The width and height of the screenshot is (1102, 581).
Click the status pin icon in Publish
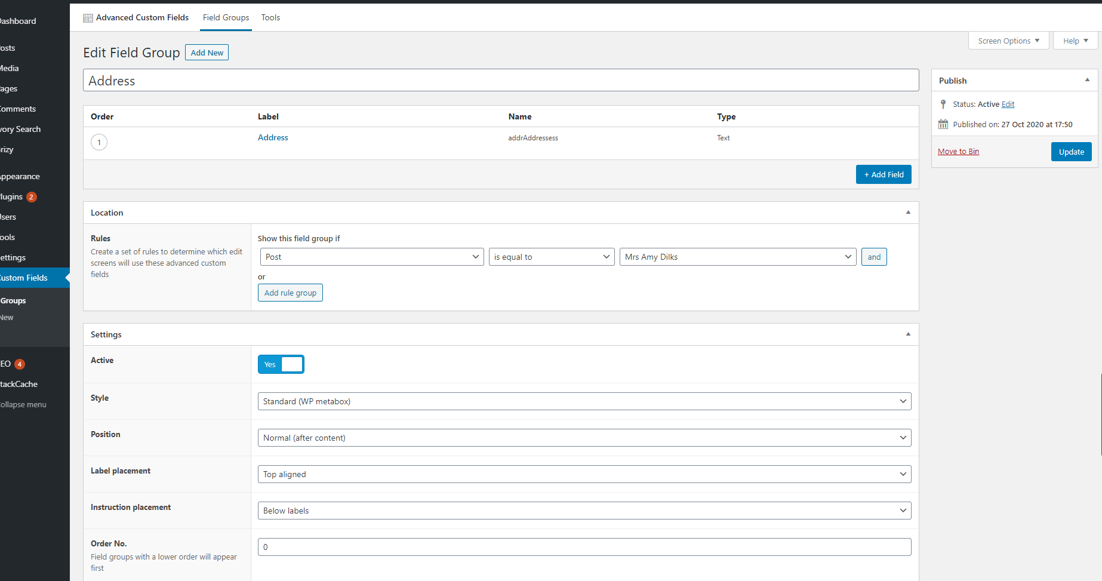point(943,104)
